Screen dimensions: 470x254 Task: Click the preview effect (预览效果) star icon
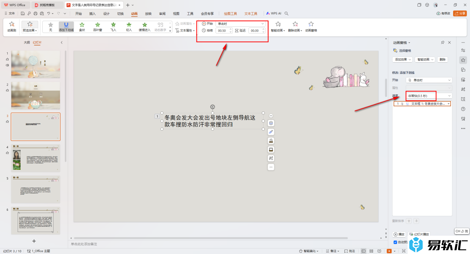tap(30, 24)
